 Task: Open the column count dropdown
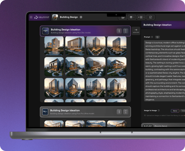coord(141,17)
